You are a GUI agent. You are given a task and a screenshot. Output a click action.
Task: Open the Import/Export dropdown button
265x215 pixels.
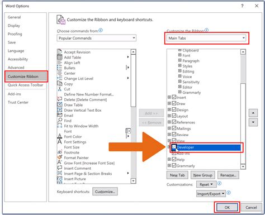coord(211,194)
